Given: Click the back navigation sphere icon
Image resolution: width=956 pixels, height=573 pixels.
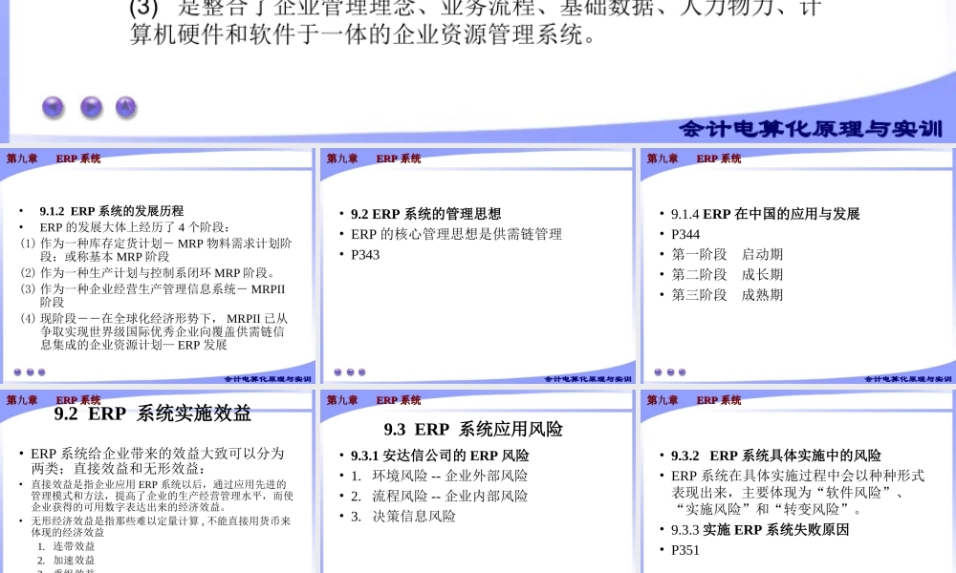Looking at the screenshot, I should click(53, 107).
